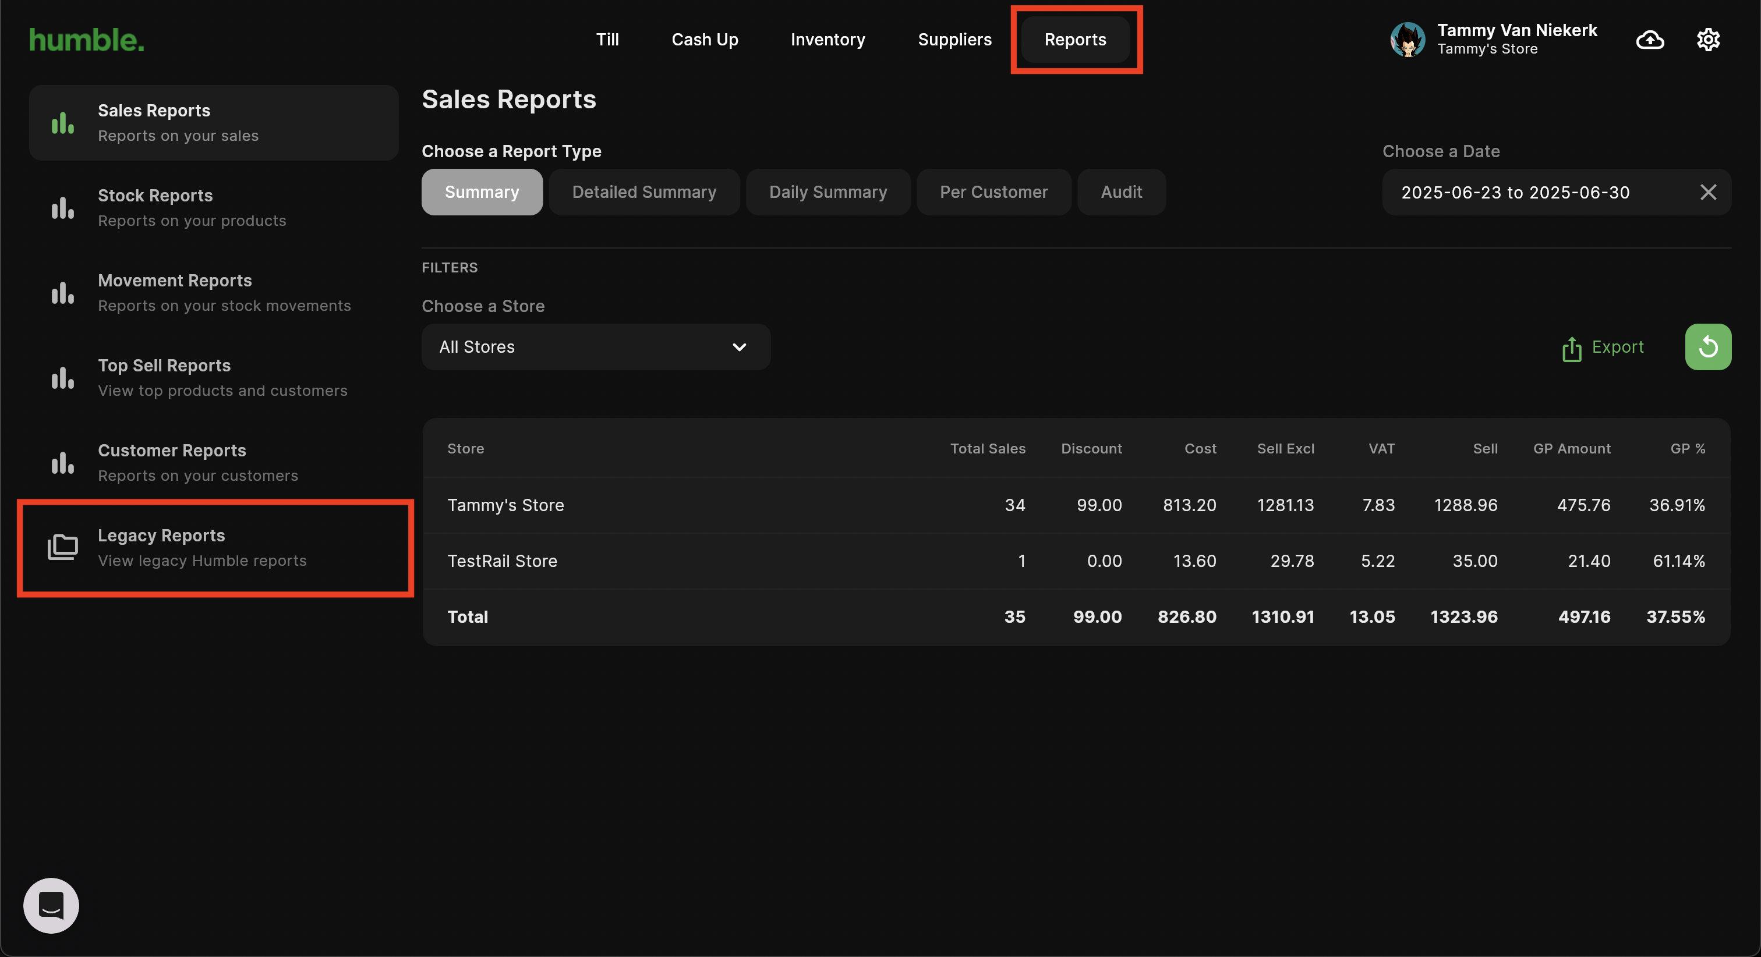
Task: Click the Tammy Van Niekerk user name
Action: point(1517,30)
